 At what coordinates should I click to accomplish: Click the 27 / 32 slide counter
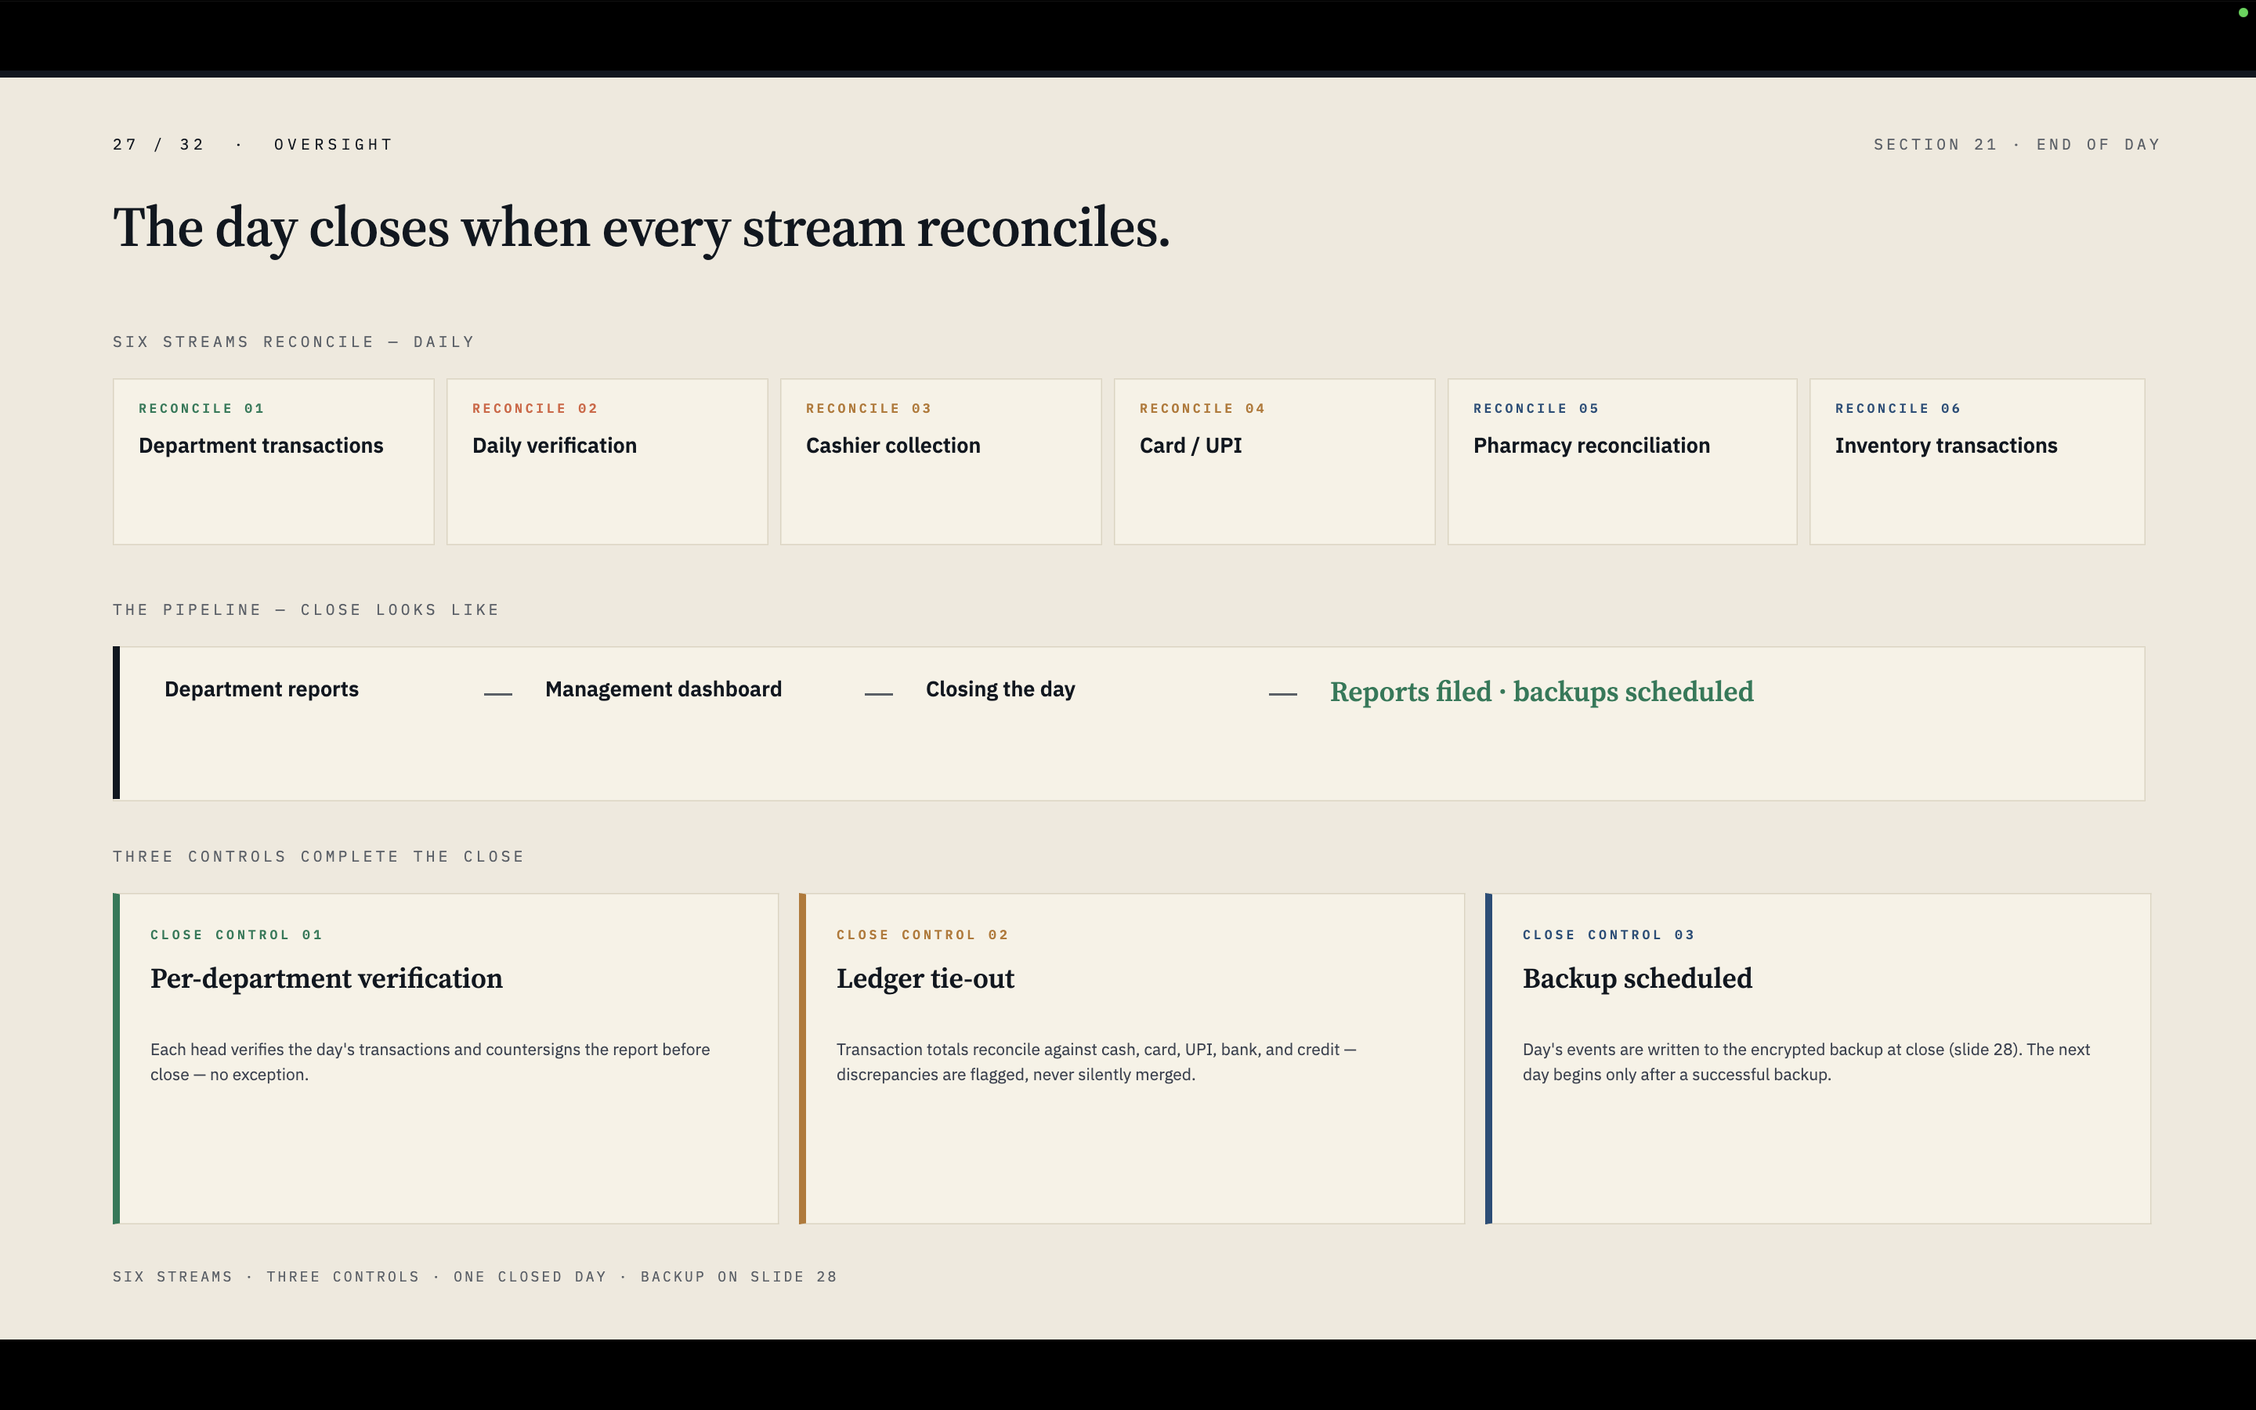coord(158,145)
